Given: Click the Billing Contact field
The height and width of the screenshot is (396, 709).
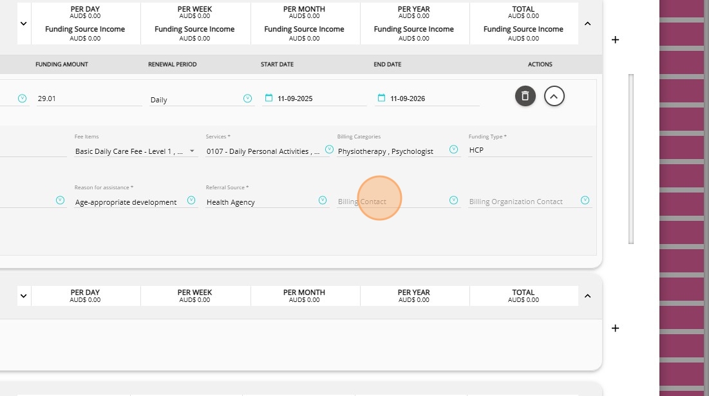Looking at the screenshot, I should point(390,202).
